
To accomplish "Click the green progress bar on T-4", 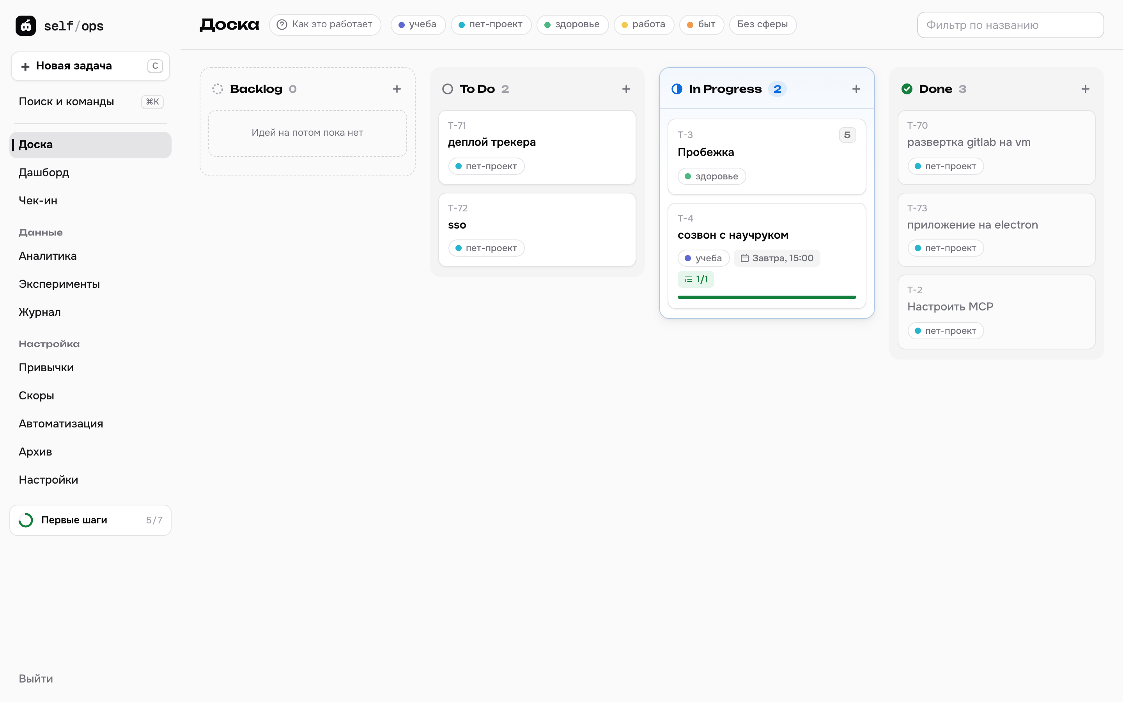I will click(767, 297).
